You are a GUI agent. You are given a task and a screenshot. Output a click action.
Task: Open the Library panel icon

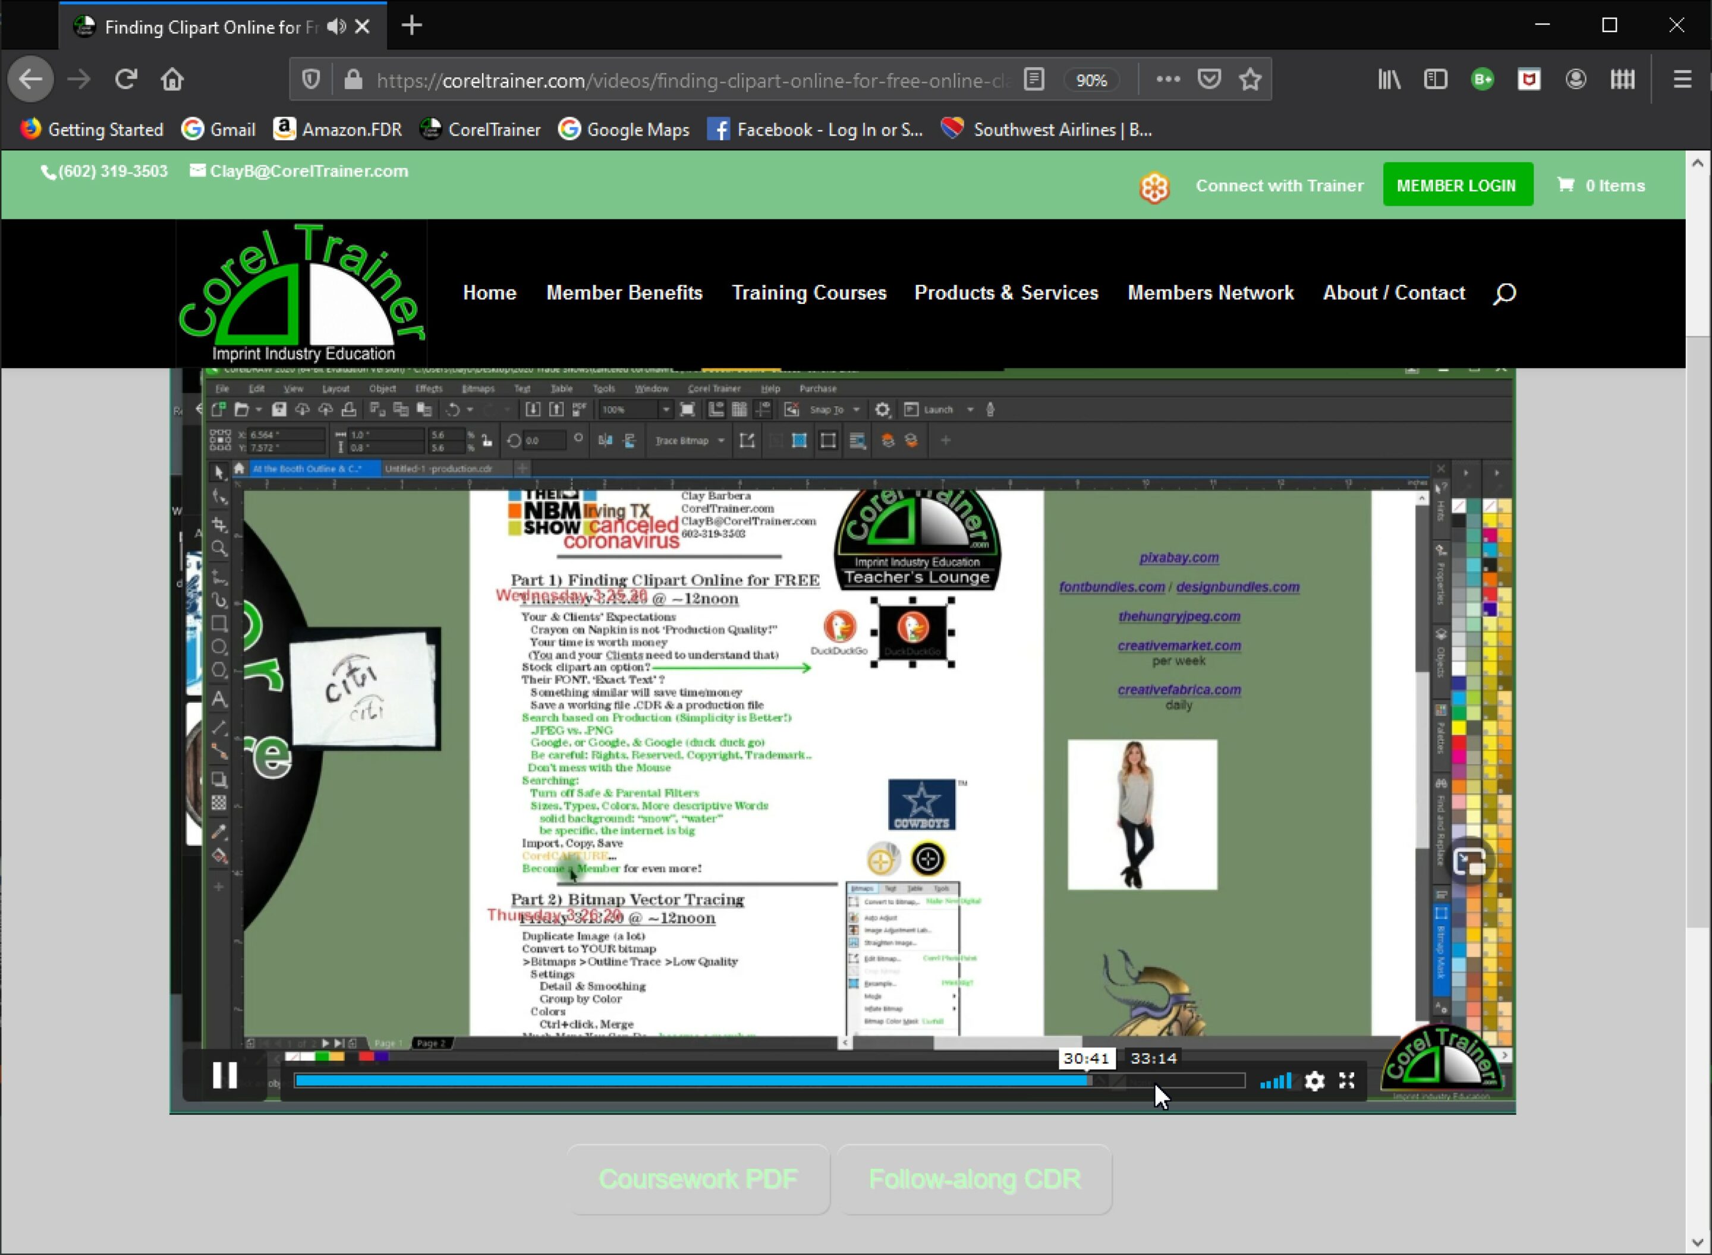point(1389,79)
